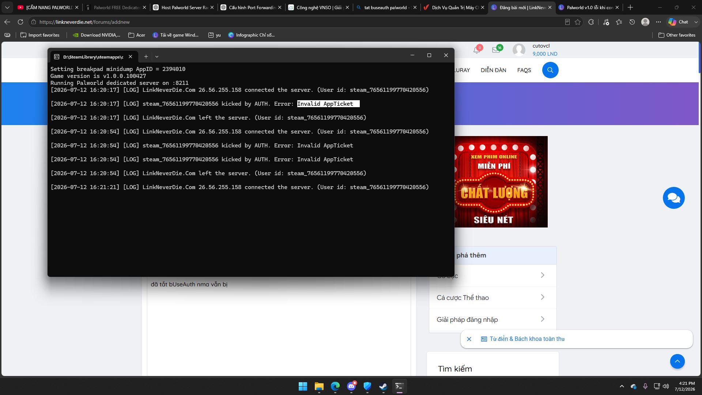Open the reader view icon in address bar
Screen dimensions: 702x395
(x=567, y=22)
